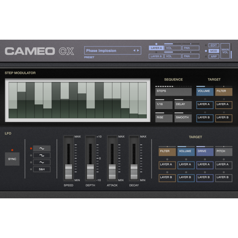This screenshot has height=238, width=238.
Task: Switch to the EDIT page
Action: tap(214, 45)
